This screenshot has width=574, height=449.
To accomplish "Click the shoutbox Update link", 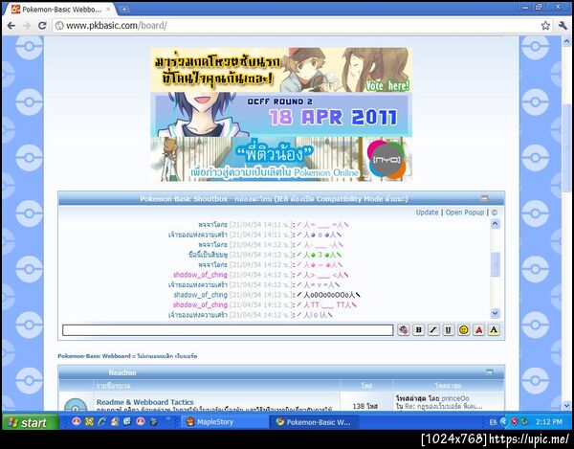I will click(x=427, y=213).
